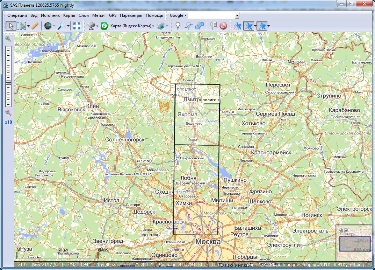Select the add polygon tool

point(200,26)
